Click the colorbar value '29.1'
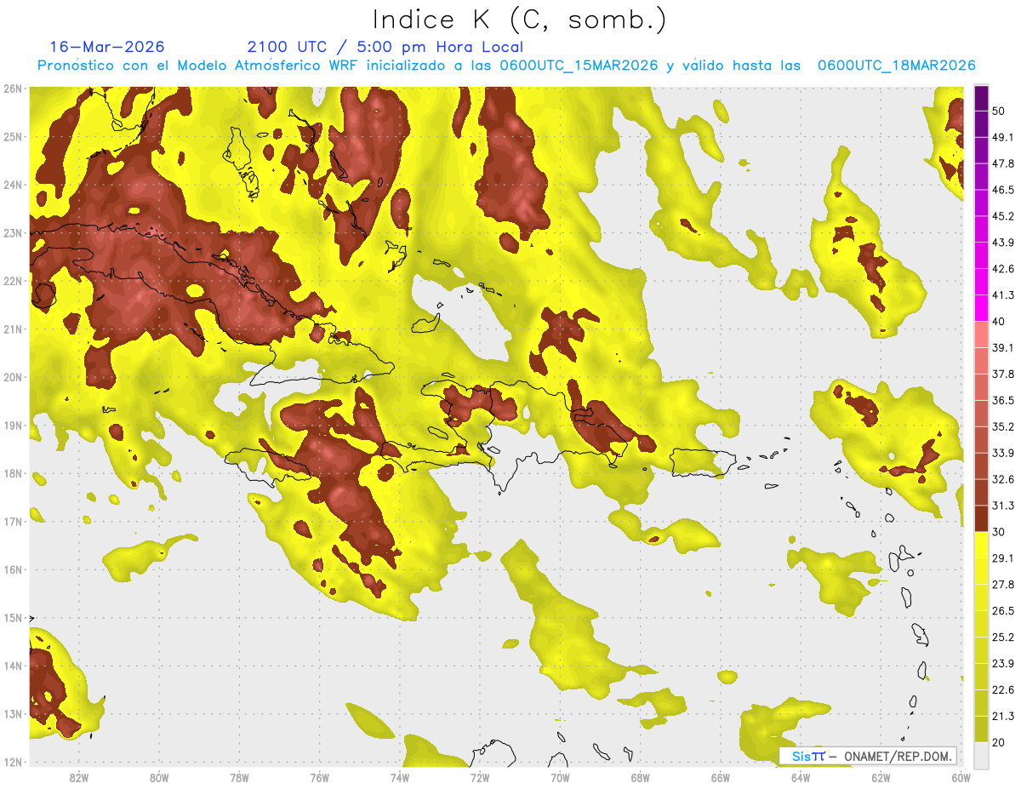The image size is (1021, 789). [1003, 558]
